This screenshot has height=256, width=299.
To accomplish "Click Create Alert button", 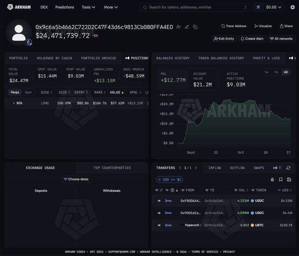I will pos(252,39).
